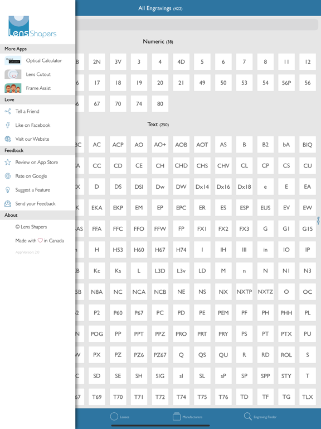Switch to the Engraving Finder tab label
This screenshot has width=321, height=429.
click(265, 417)
